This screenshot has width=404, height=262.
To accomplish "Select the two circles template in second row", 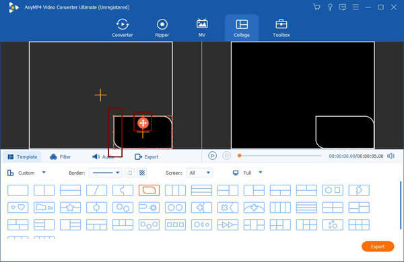I will click(175, 207).
